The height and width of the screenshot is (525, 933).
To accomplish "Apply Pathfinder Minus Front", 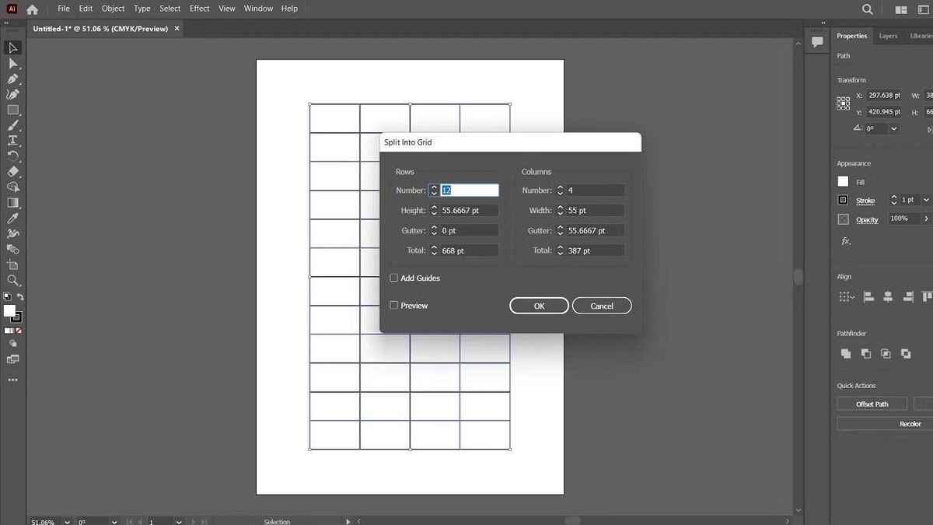I will pyautogui.click(x=866, y=353).
